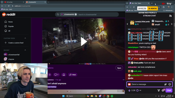This screenshot has width=175, height=98.
Task: Select the r/LivestreamFail browser tab
Action: tap(36, 2)
